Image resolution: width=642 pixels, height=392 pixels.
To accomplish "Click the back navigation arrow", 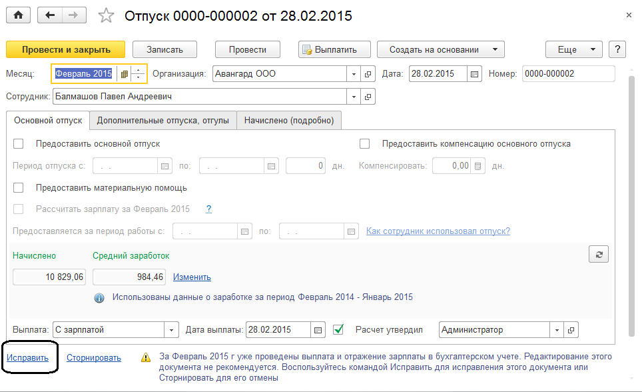I will [50, 15].
